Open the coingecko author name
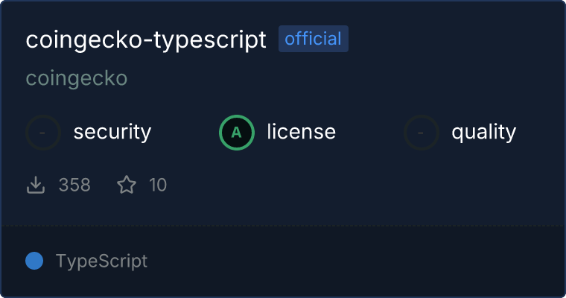This screenshot has width=566, height=298. tap(77, 78)
